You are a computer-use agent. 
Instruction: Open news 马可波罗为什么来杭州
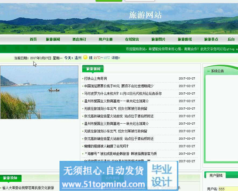(x=123, y=93)
